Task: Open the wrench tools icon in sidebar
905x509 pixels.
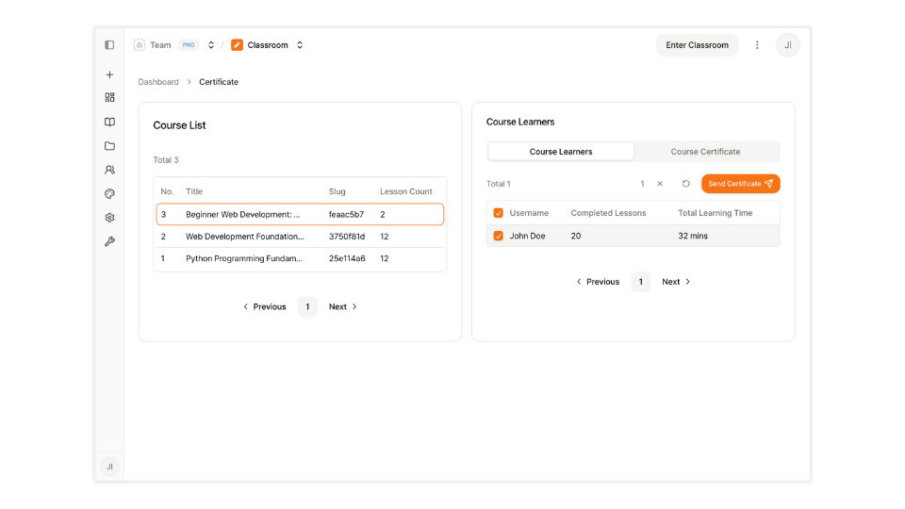Action: coord(109,241)
